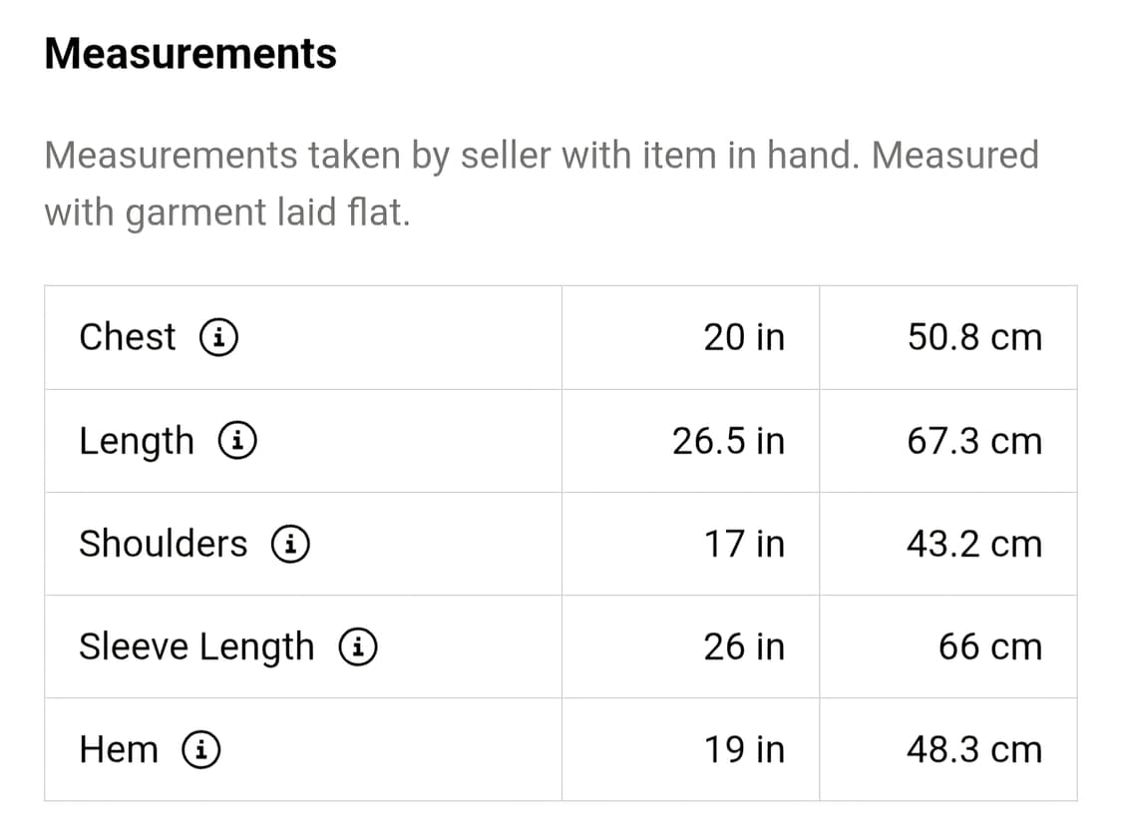This screenshot has width=1122, height=839.
Task: Open the Length measurement info icon
Action: click(240, 441)
